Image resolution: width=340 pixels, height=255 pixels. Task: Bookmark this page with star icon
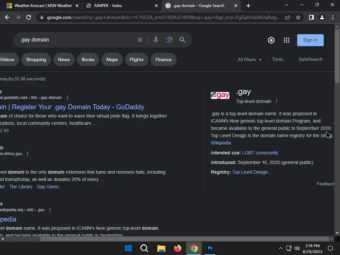click(298, 17)
